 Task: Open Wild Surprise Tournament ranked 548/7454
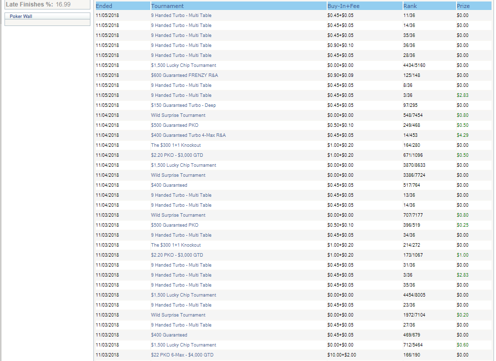point(178,115)
